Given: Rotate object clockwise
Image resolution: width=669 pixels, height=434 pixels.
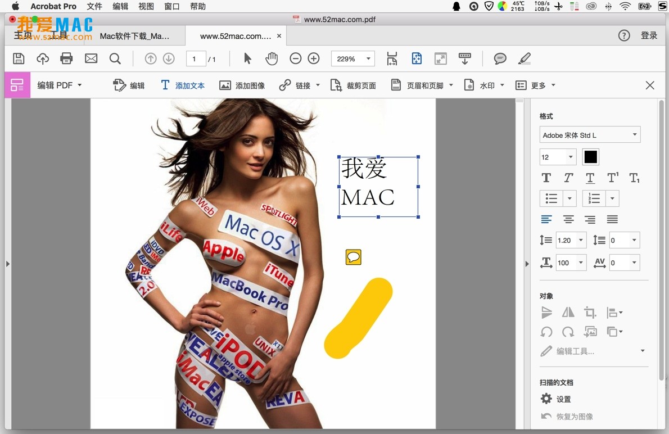Looking at the screenshot, I should tap(568, 332).
